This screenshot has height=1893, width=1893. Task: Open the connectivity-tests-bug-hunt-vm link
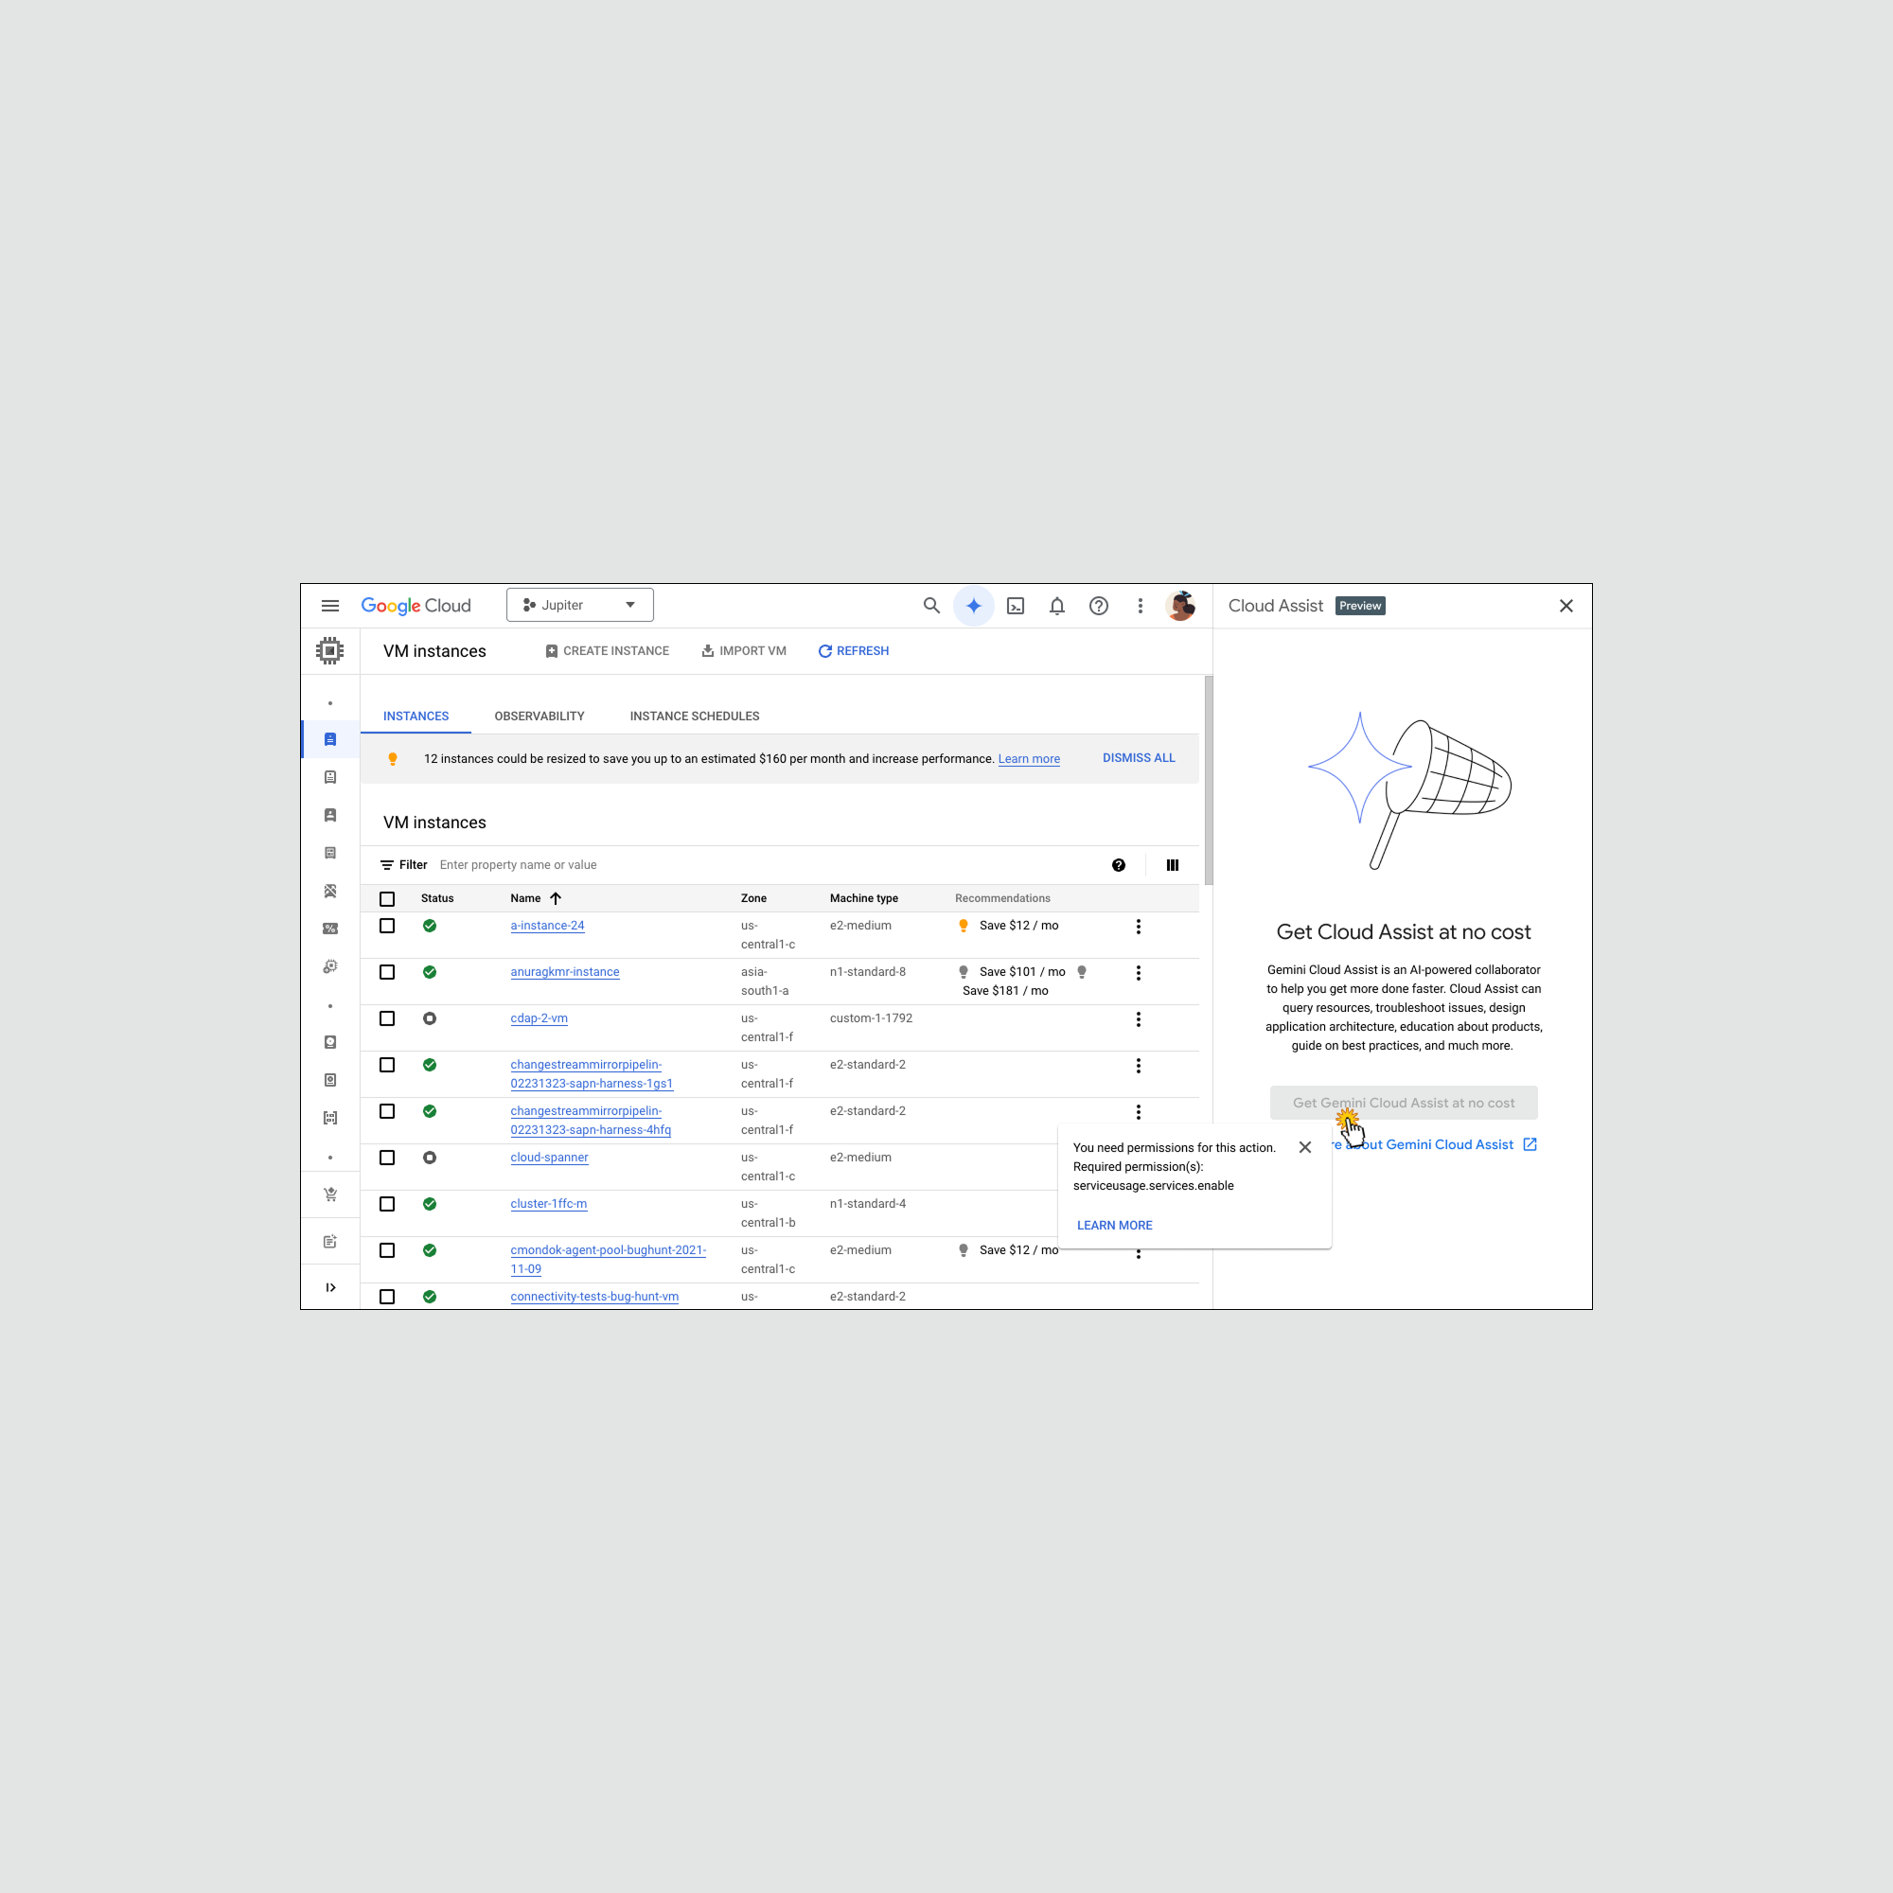pyautogui.click(x=593, y=1297)
